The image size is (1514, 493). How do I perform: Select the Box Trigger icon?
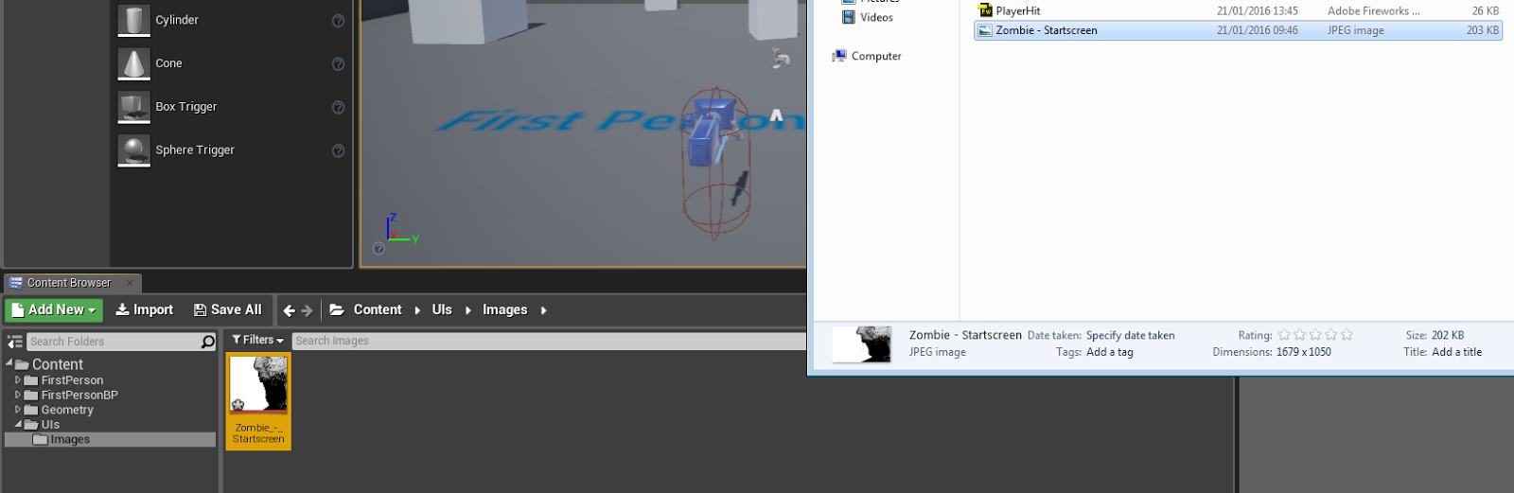click(x=134, y=107)
